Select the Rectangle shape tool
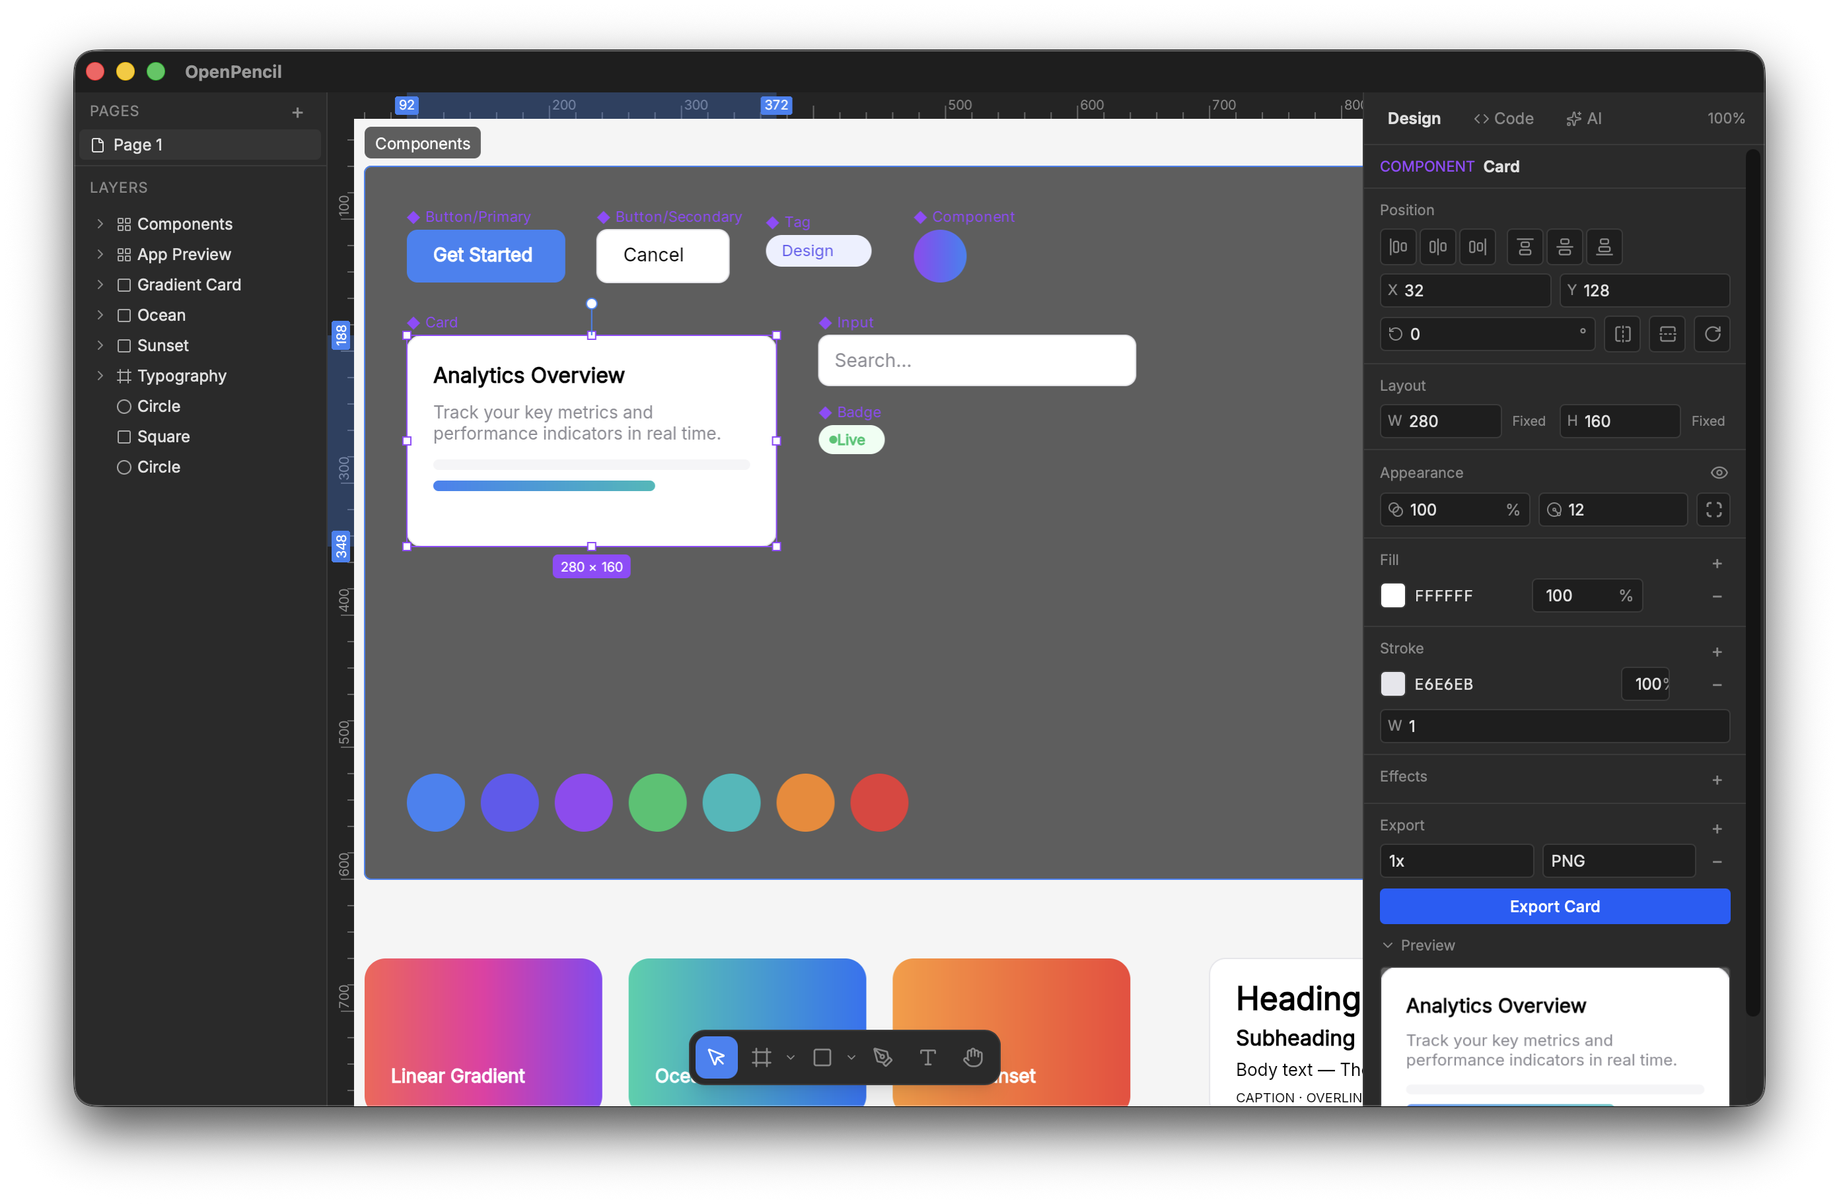The image size is (1839, 1204). click(x=822, y=1057)
